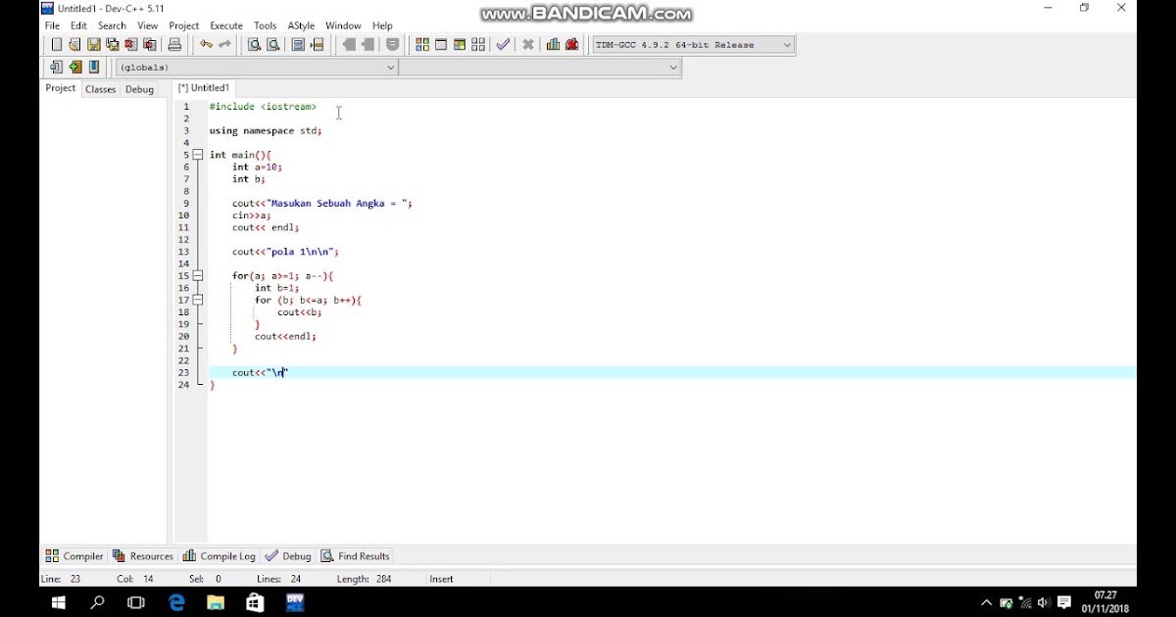Select the [*] Untitled1 editor tab
Image resolution: width=1176 pixels, height=617 pixels.
point(204,88)
